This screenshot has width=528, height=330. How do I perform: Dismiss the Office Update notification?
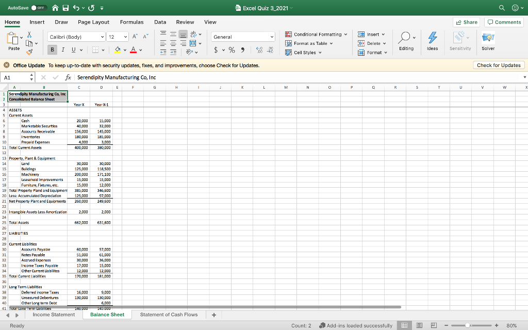click(x=6, y=65)
